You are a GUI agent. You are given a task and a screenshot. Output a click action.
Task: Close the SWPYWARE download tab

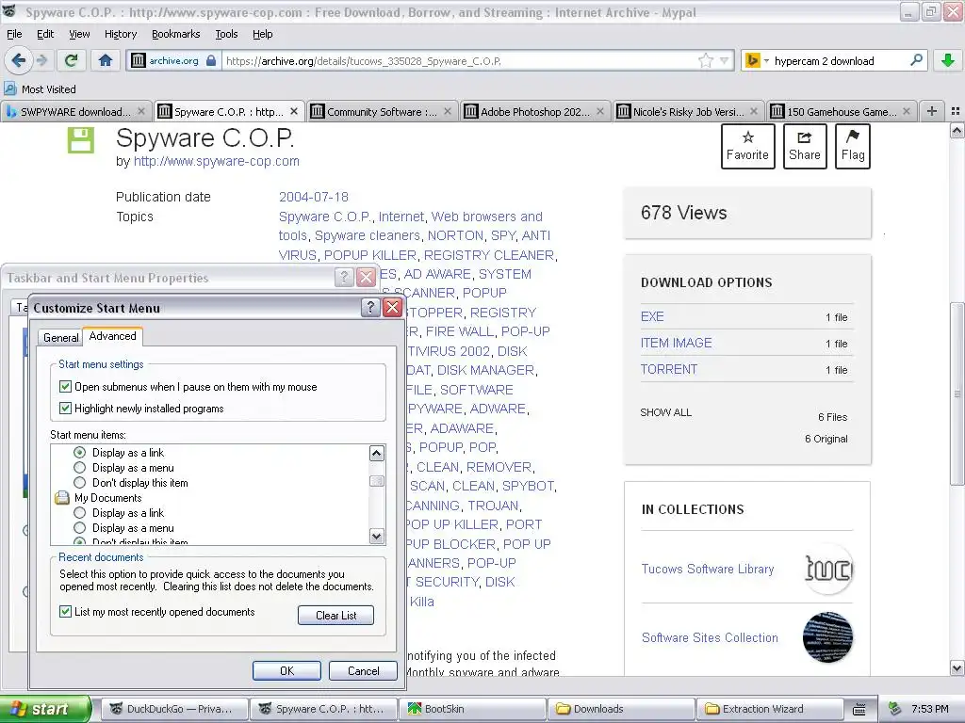(141, 111)
